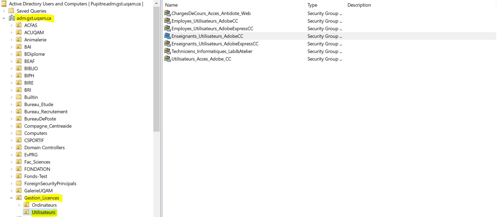Viewport: 503px width, 217px height.
Task: Expand the BureauDePoste tree node
Action: click(x=12, y=119)
